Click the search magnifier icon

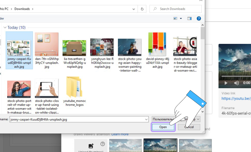coord(155,9)
